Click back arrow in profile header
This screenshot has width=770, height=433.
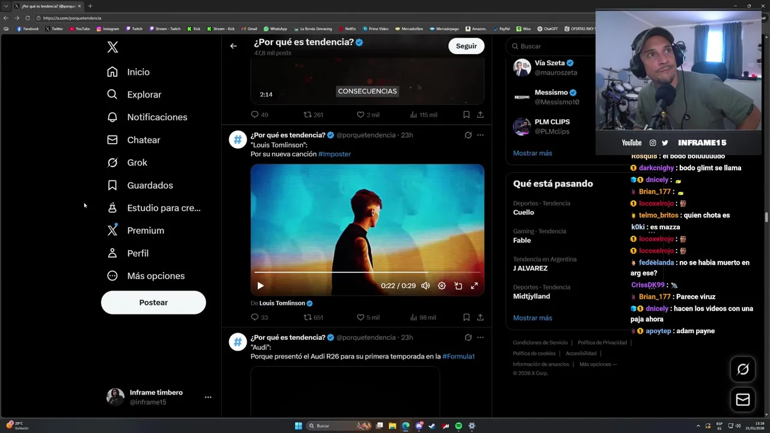(233, 46)
